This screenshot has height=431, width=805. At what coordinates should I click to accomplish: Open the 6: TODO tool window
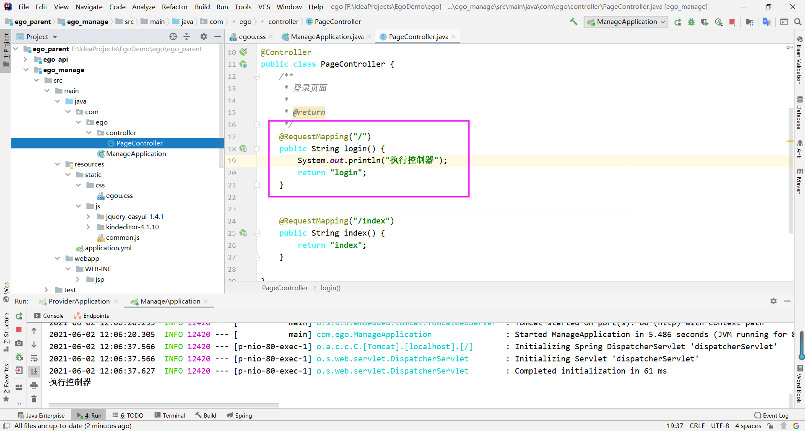(128, 415)
